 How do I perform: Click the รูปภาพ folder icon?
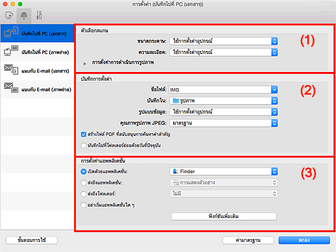pos(175,101)
